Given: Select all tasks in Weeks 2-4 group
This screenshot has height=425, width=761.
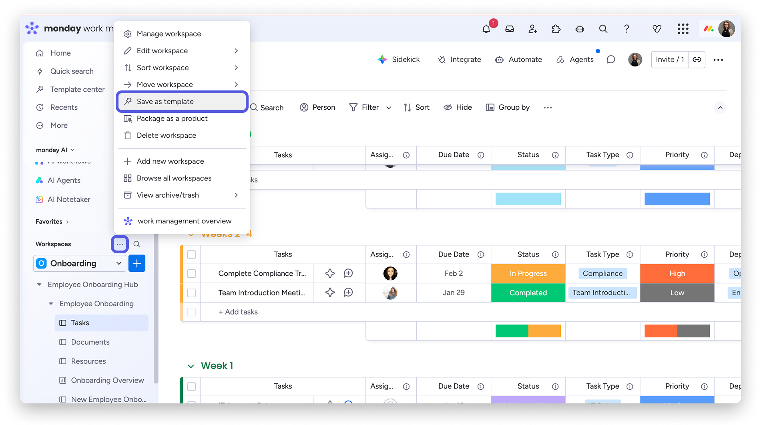Looking at the screenshot, I should (x=191, y=255).
